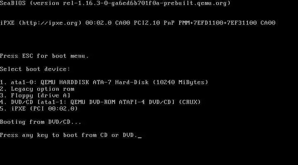298x165 pixels.
Task: Select boot entry 2 Legacy option rom
Action: pos(37,89)
